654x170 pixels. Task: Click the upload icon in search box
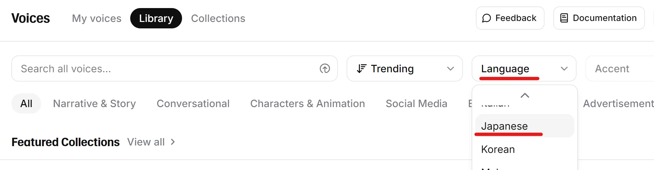point(325,68)
